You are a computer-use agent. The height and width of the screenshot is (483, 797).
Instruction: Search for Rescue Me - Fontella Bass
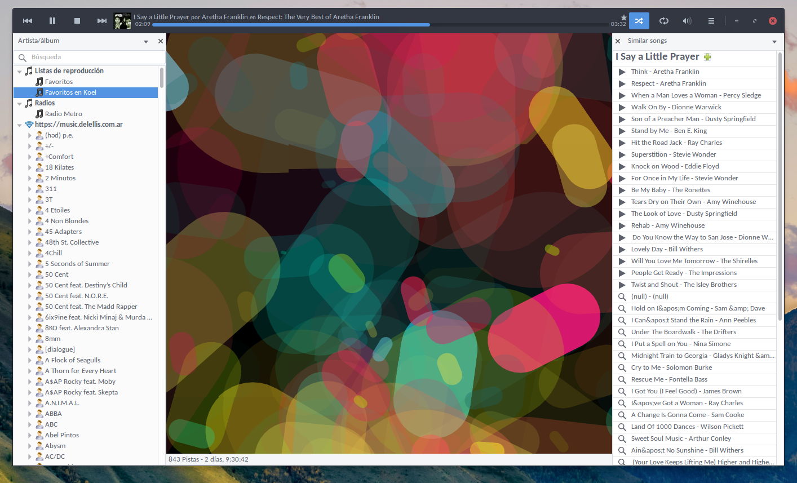(x=622, y=379)
